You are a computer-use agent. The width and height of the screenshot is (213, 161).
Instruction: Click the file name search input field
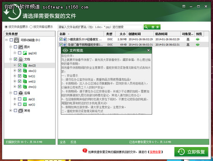click(100, 27)
